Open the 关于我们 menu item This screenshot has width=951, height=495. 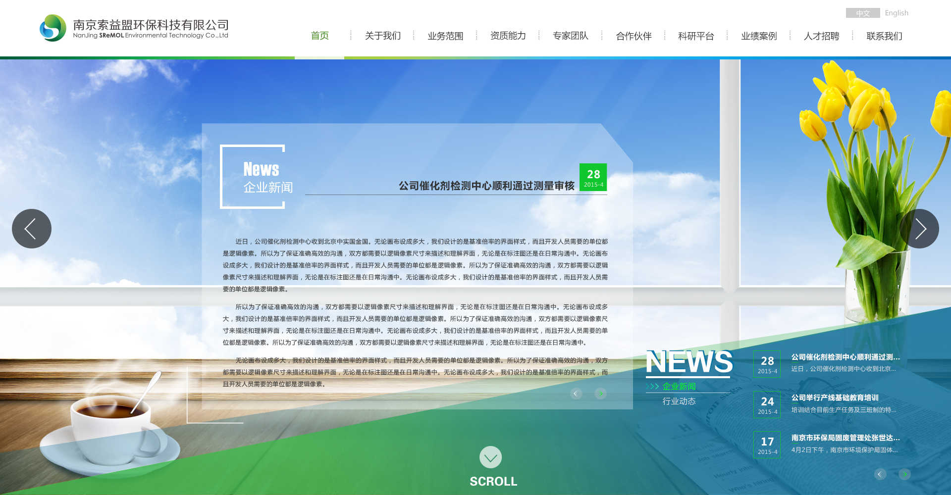[x=383, y=36]
